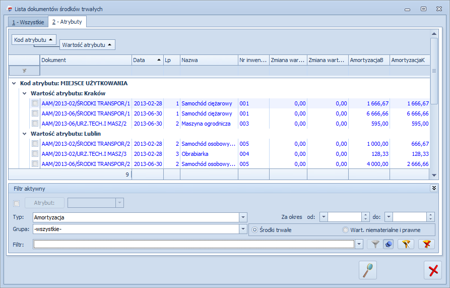Click the vertical scrollbar thumb
450x288 pixels.
point(434,71)
